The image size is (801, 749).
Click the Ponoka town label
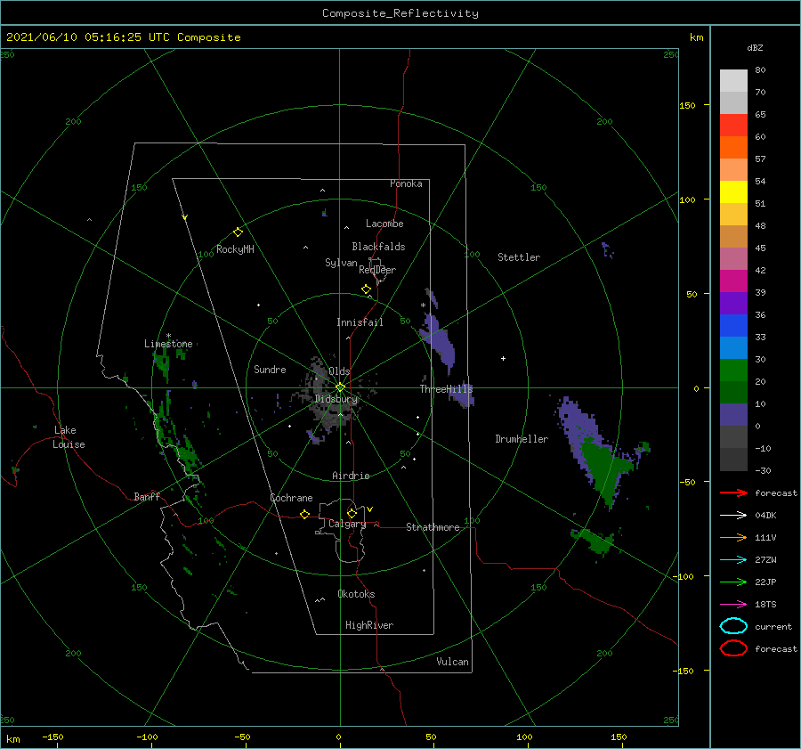(406, 183)
